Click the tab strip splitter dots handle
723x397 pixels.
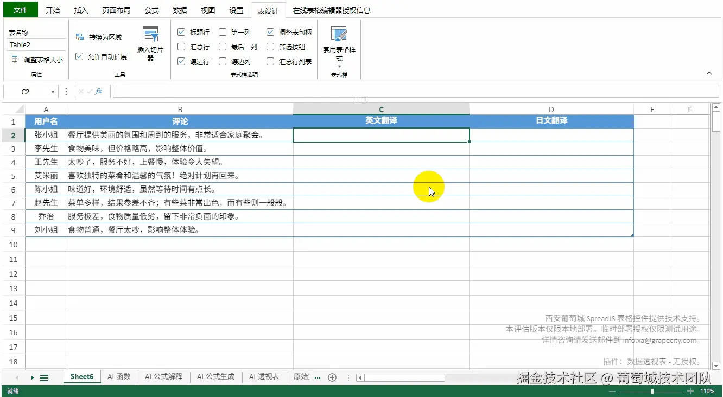pyautogui.click(x=348, y=377)
